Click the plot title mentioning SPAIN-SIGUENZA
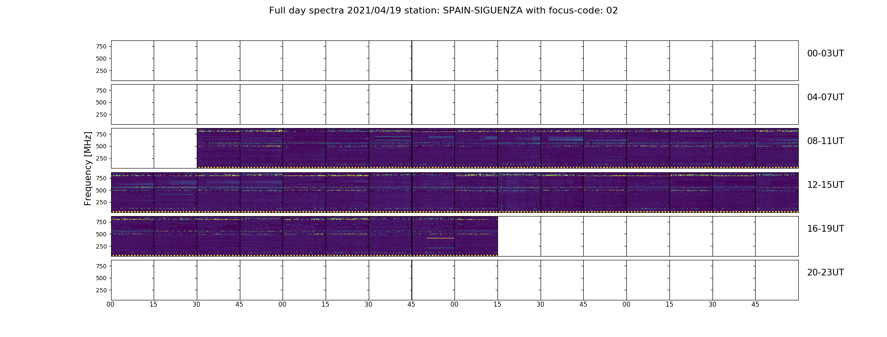 point(443,11)
